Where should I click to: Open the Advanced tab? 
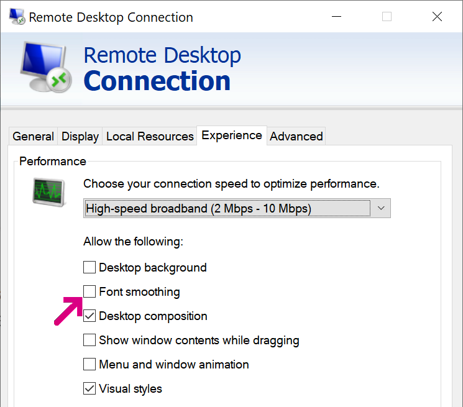296,136
